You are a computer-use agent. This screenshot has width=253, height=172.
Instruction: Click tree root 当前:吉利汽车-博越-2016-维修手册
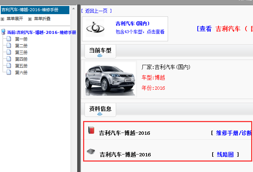tap(42, 32)
